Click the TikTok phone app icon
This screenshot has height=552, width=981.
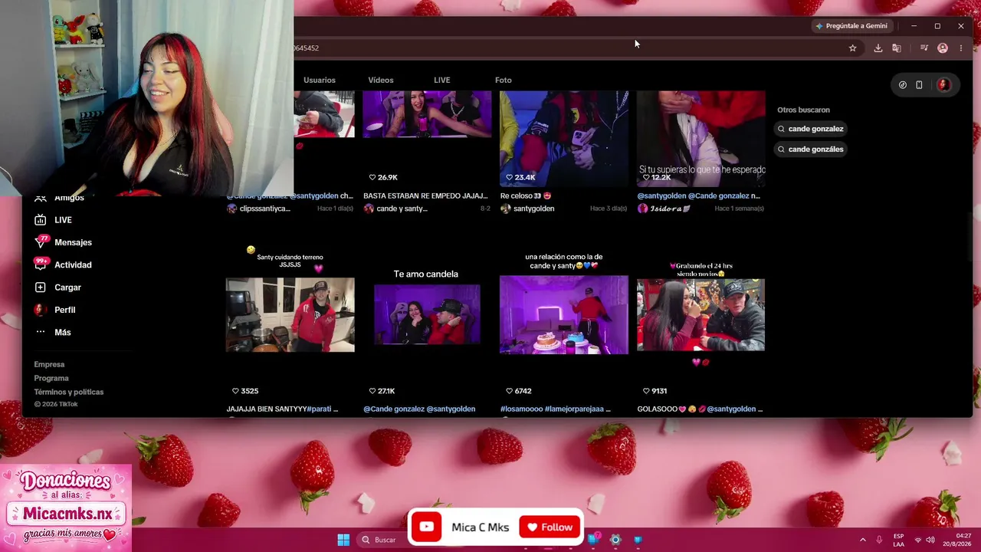(x=919, y=85)
